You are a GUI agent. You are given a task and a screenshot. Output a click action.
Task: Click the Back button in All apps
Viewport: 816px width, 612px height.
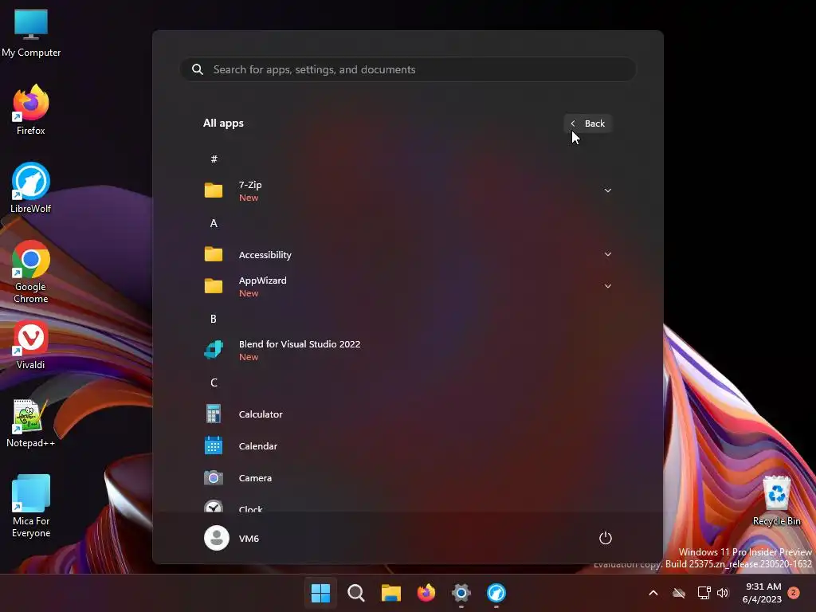pyautogui.click(x=588, y=124)
